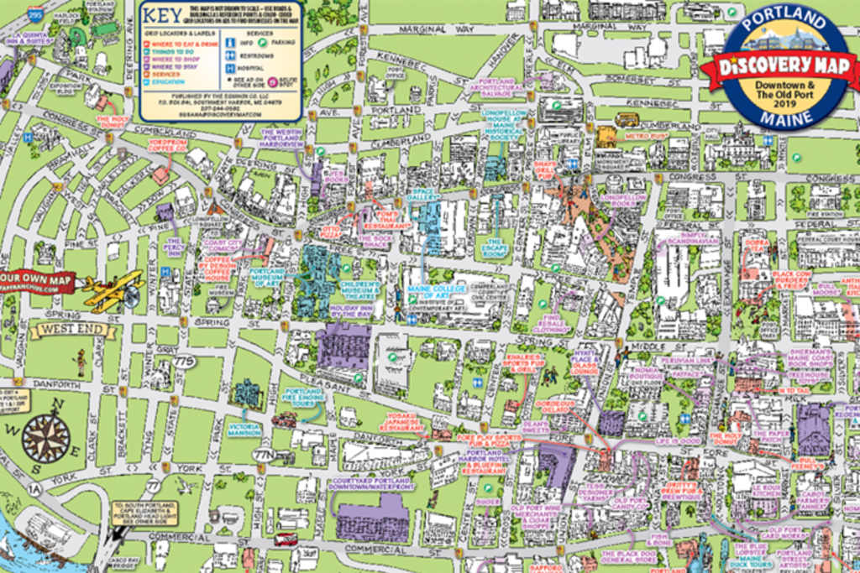Select the Portland Museum of Art label
Image resolution: width=860 pixels, height=573 pixels.
(267, 277)
